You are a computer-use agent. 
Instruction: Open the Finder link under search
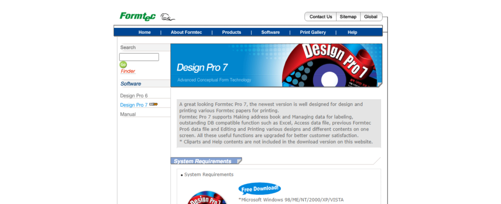[x=128, y=71]
